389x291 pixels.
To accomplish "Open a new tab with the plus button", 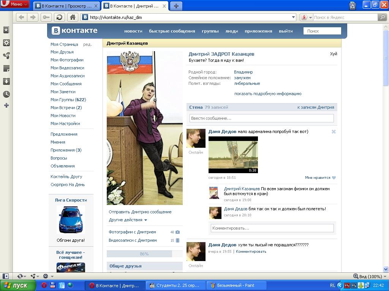I will [x=176, y=6].
